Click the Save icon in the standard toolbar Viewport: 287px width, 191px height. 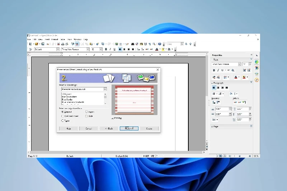(43, 44)
